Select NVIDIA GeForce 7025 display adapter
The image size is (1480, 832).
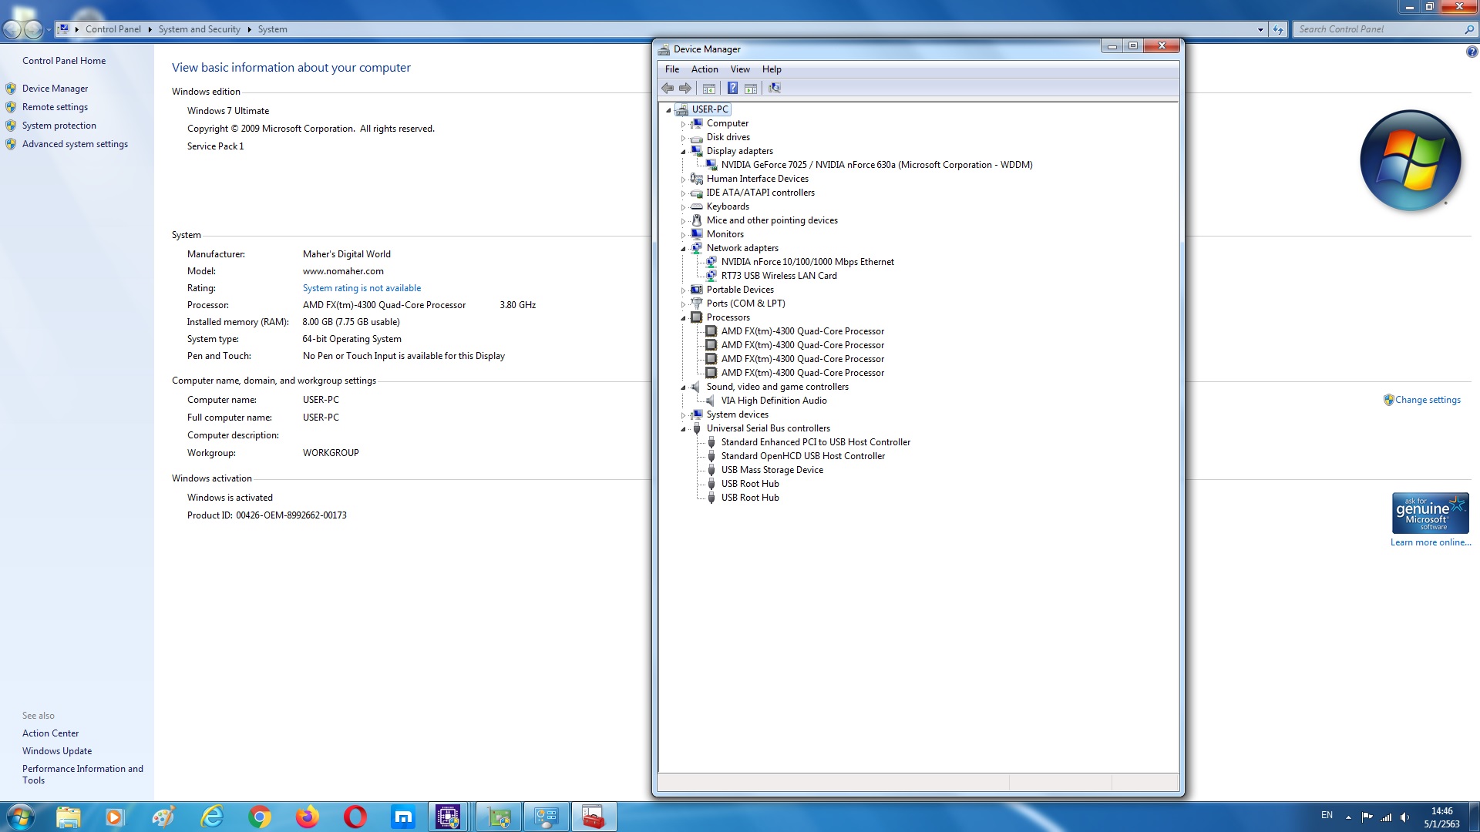pos(876,165)
